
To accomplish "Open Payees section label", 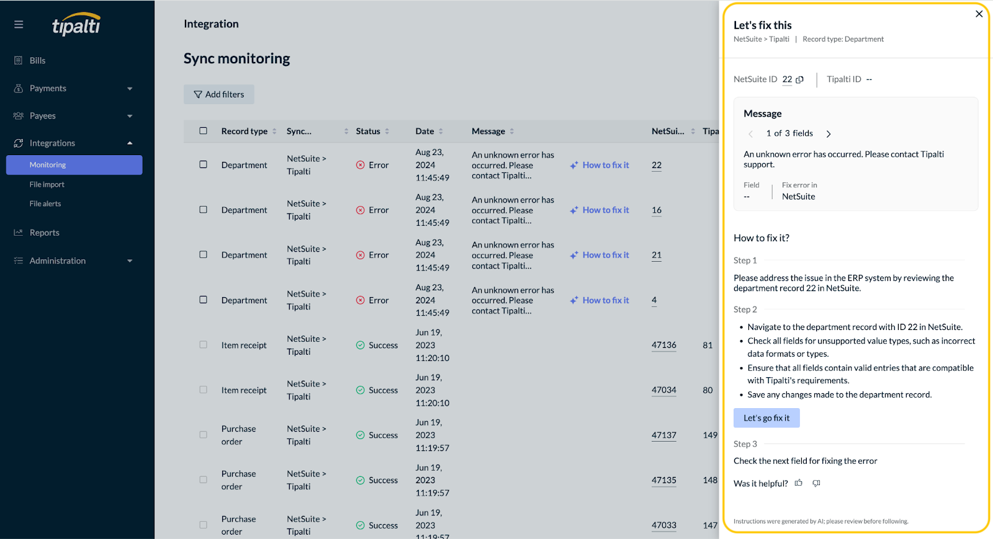I will (x=43, y=115).
